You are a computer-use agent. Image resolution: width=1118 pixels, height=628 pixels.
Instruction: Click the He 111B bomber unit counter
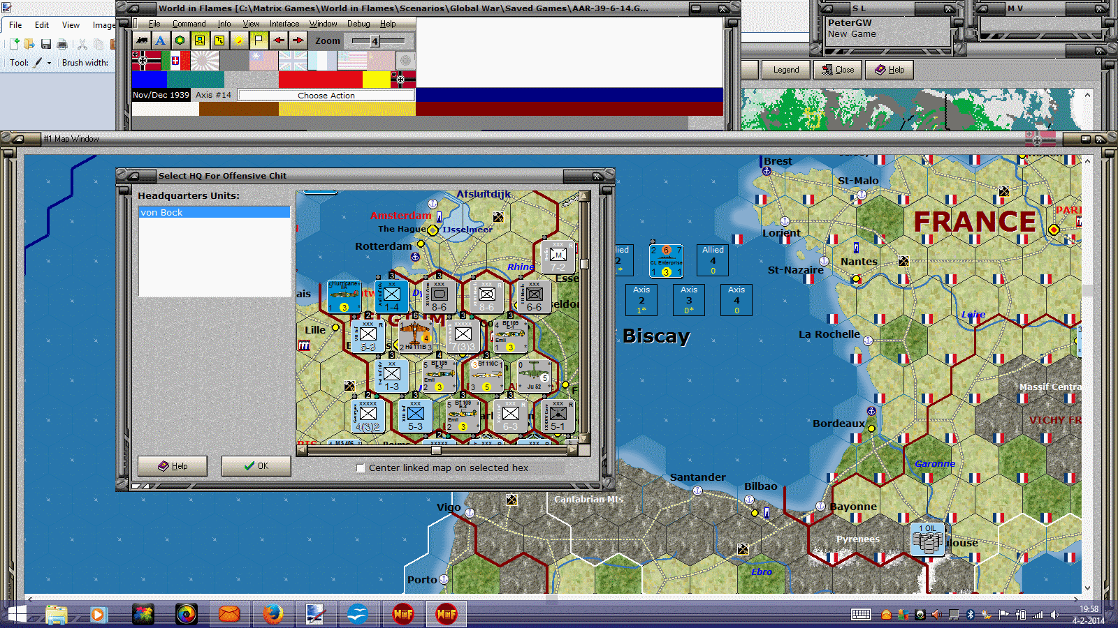[415, 336]
